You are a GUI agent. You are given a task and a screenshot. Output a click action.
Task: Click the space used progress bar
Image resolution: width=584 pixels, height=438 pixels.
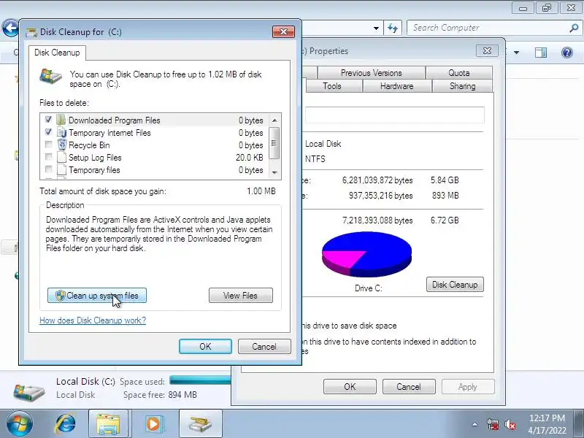click(200, 380)
